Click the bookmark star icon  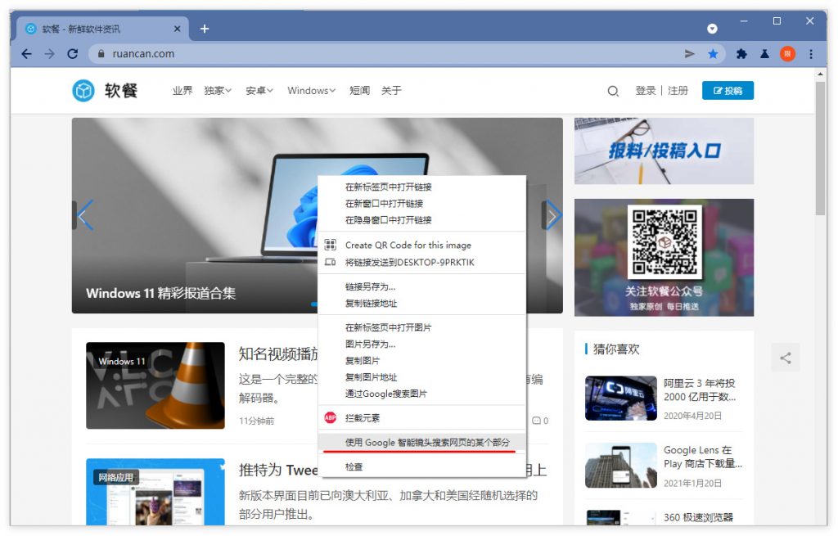tap(713, 54)
